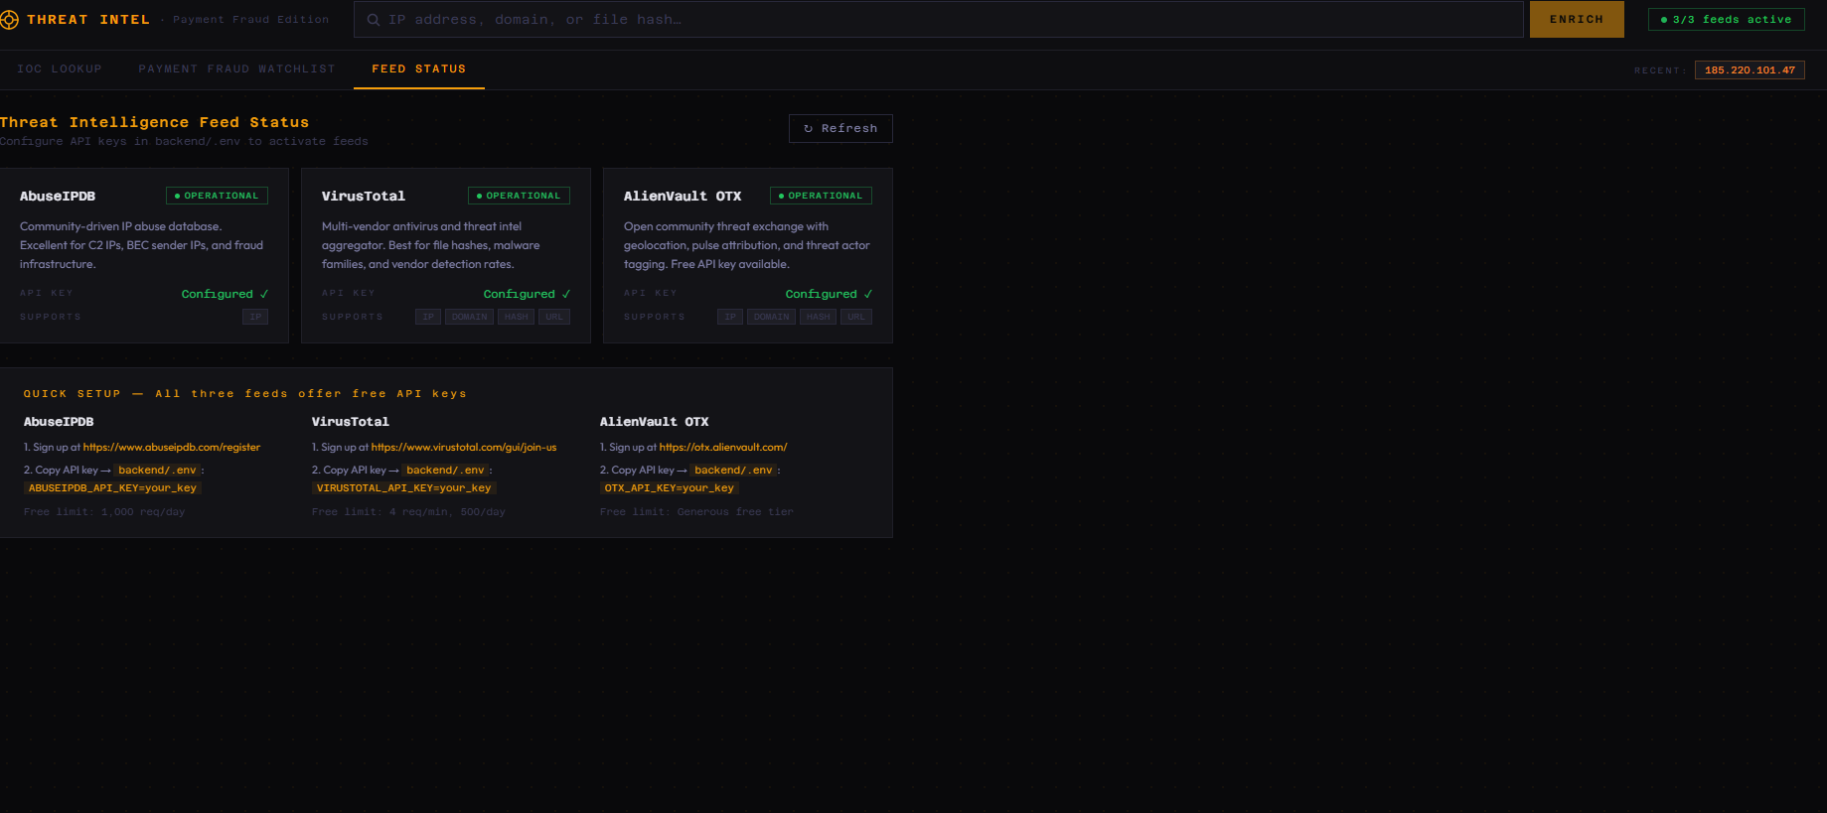Viewport: 1827px width, 813px height.
Task: Click AbuseIPDB card Configured checkmark
Action: 225,294
